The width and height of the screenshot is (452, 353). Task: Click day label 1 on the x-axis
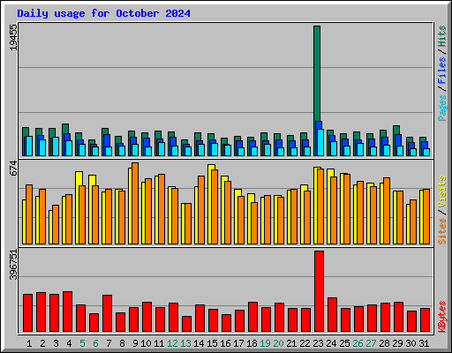29,343
